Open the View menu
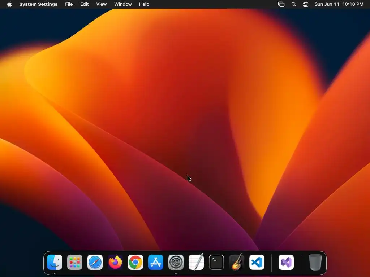370x277 pixels. pos(102,4)
